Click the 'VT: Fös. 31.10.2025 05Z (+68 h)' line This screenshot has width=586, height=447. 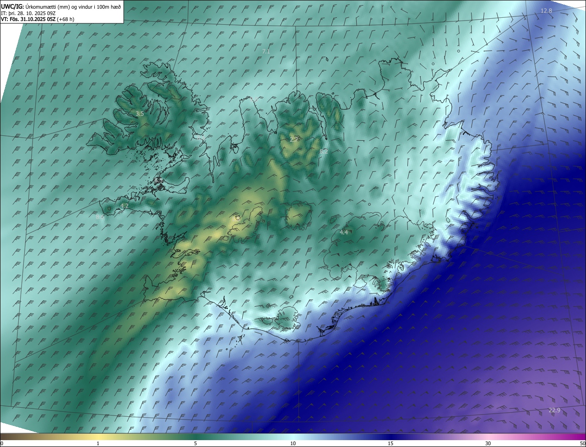coord(38,19)
